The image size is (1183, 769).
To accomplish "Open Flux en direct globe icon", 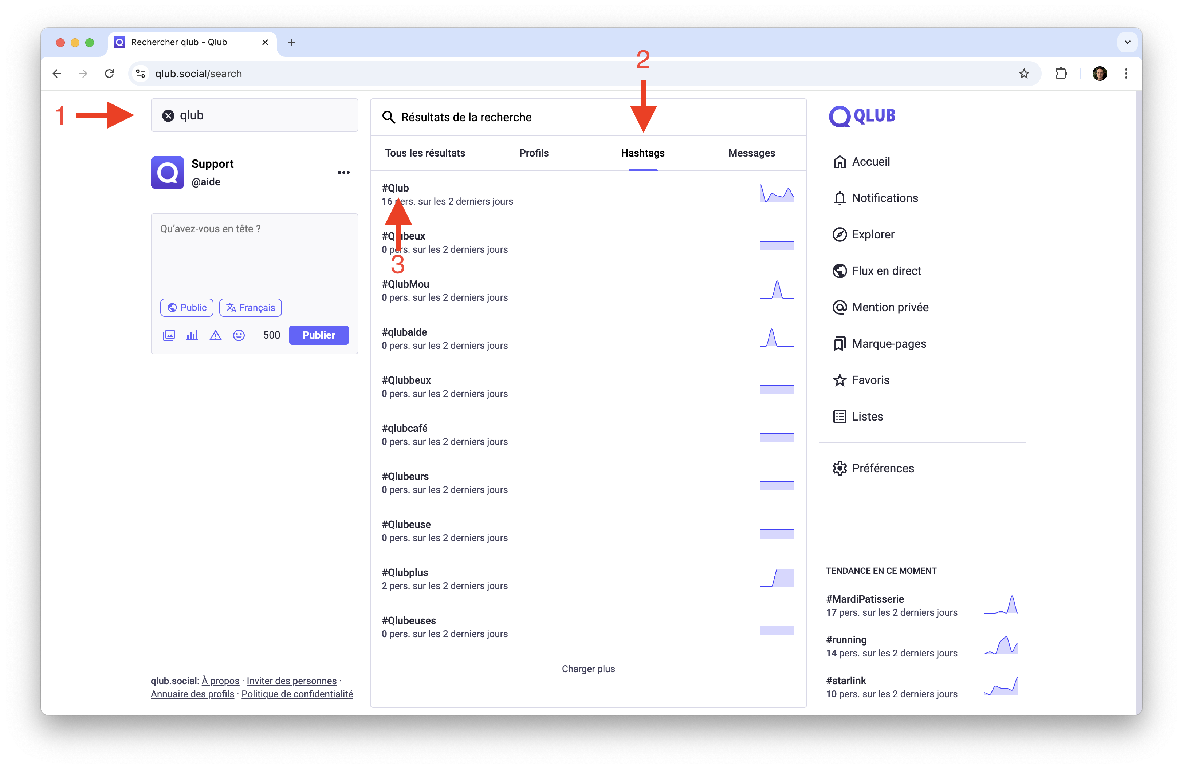I will [x=840, y=271].
